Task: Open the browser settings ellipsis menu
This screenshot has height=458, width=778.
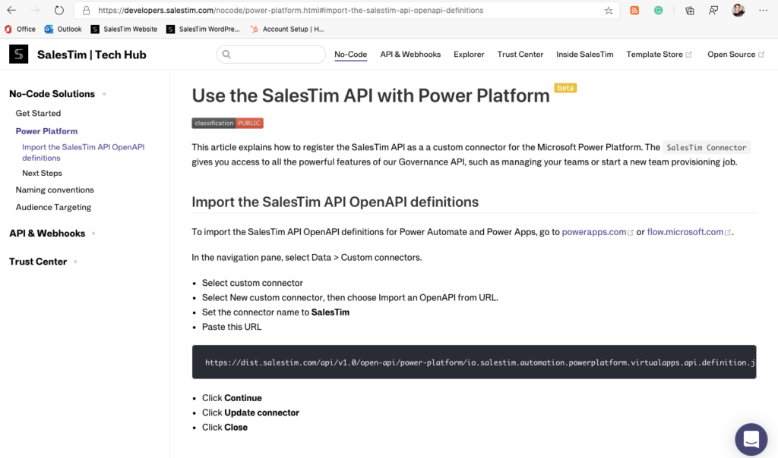Action: (763, 11)
